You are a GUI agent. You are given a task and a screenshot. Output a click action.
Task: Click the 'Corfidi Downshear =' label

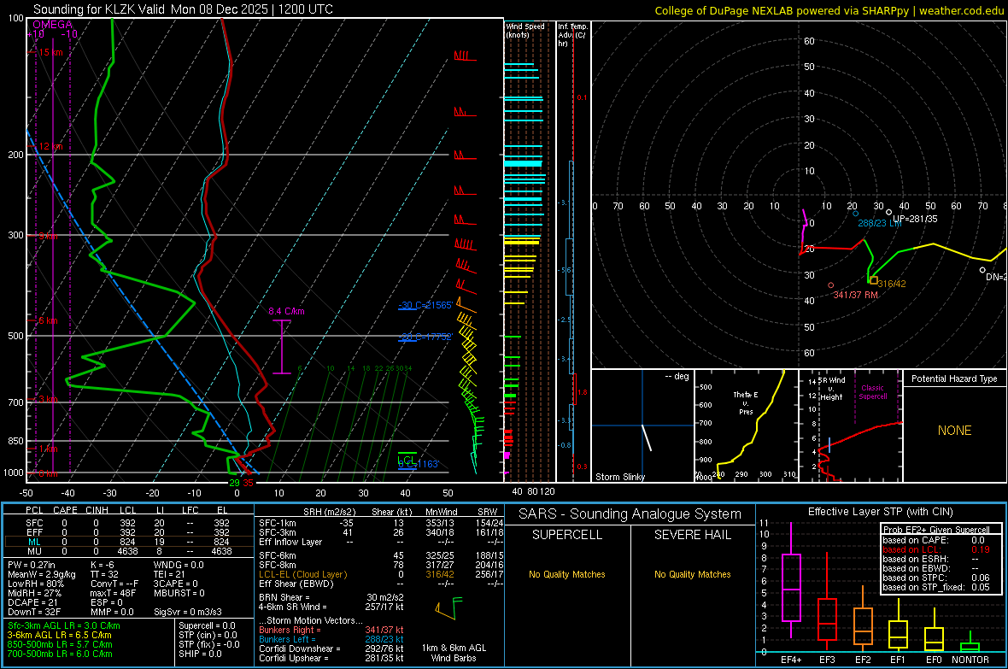coord(300,648)
